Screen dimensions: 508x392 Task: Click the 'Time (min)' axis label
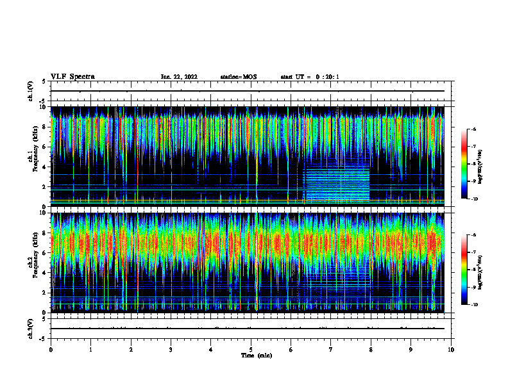coord(257,355)
